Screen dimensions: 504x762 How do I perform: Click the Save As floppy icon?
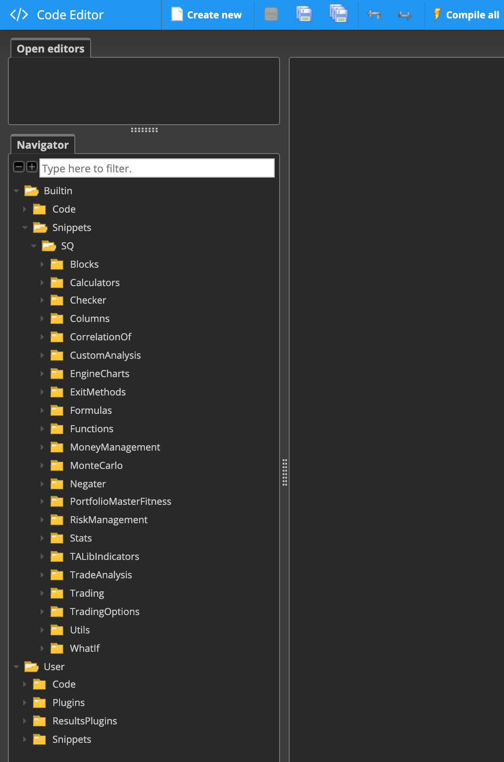304,14
